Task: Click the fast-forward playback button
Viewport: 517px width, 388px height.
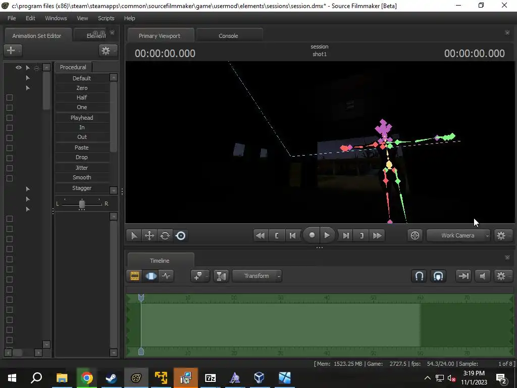Action: click(x=377, y=235)
